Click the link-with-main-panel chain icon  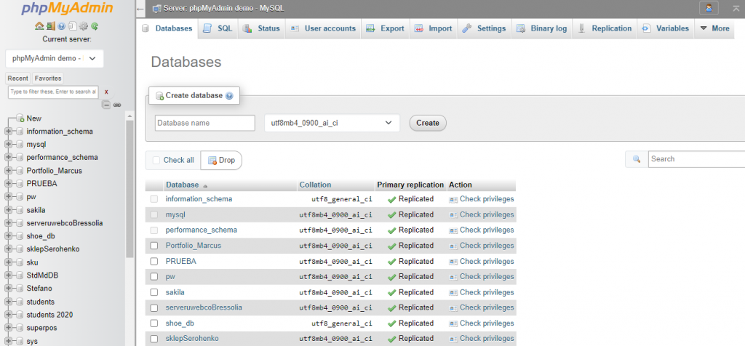(117, 105)
